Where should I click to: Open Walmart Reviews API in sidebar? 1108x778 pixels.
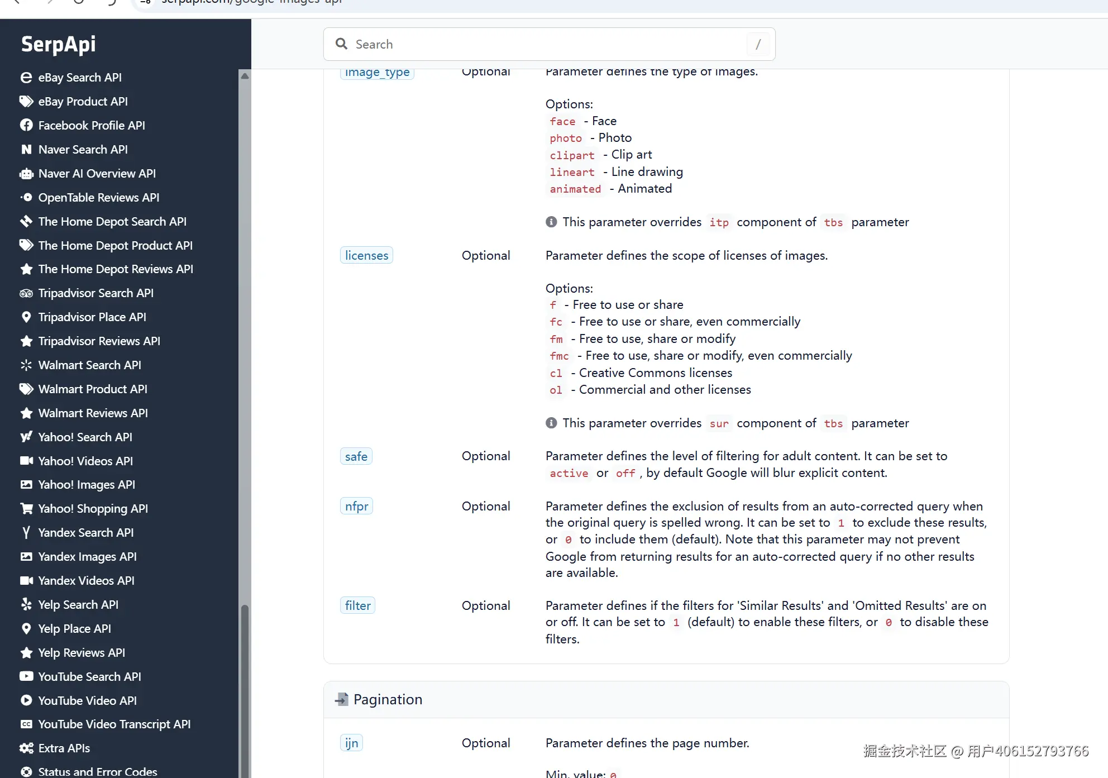[x=93, y=413]
